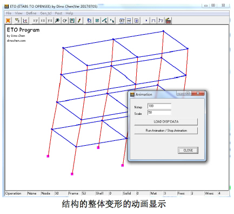Open the File menu

(9, 13)
